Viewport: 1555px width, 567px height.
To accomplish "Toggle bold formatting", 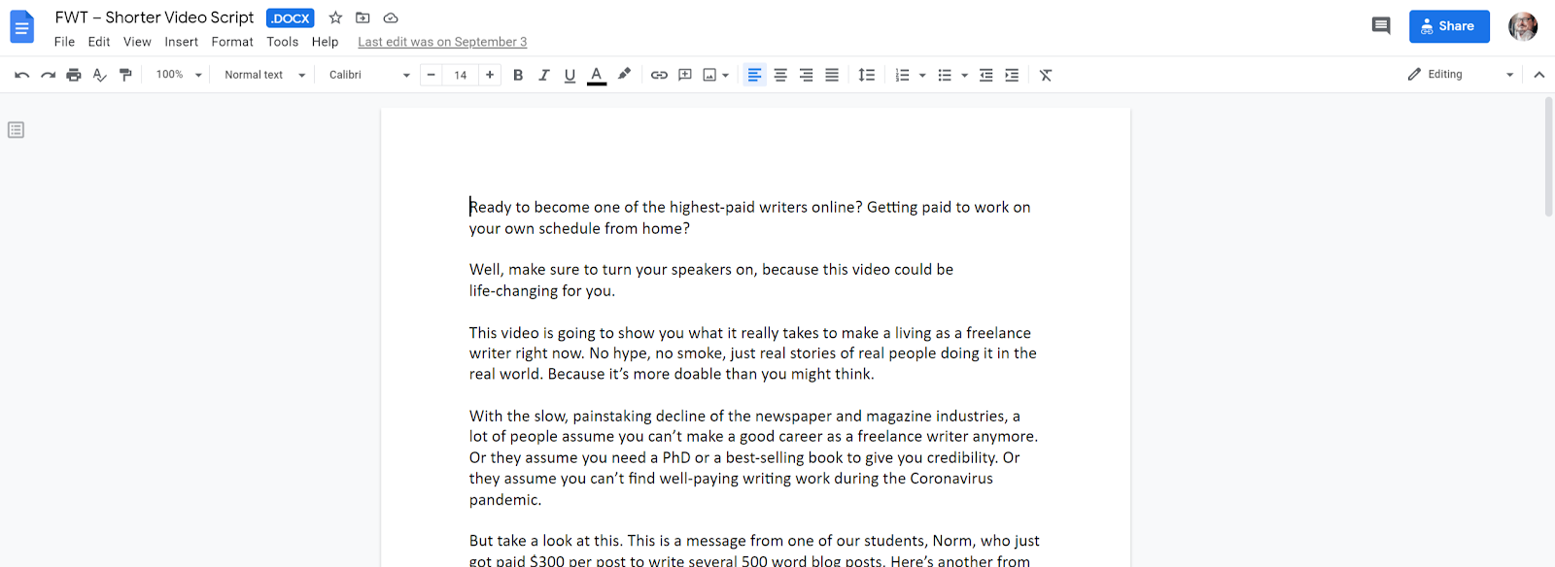I will [x=518, y=75].
